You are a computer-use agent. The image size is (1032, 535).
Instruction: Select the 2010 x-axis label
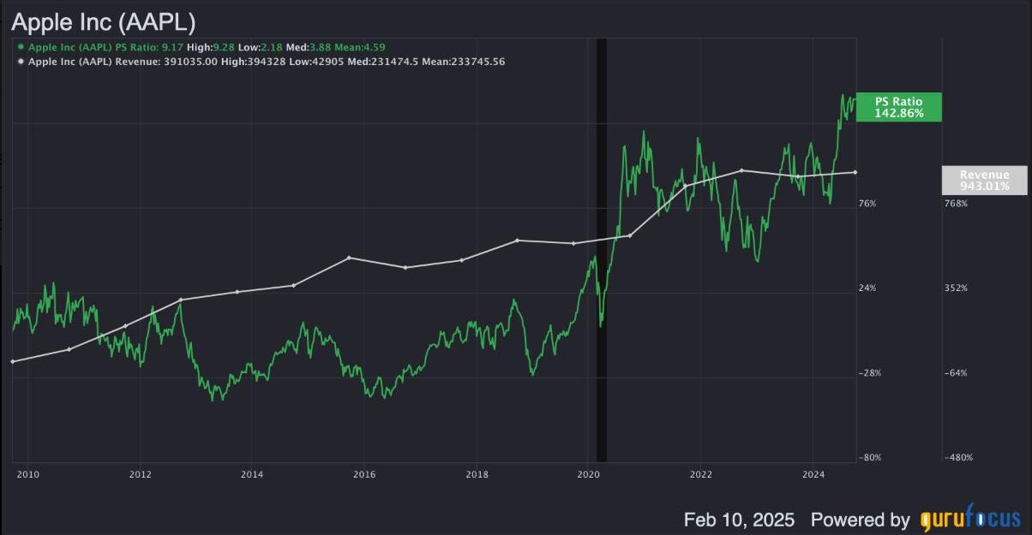27,473
